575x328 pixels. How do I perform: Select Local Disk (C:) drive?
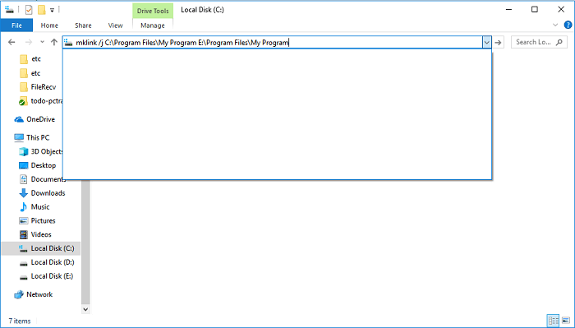point(41,248)
